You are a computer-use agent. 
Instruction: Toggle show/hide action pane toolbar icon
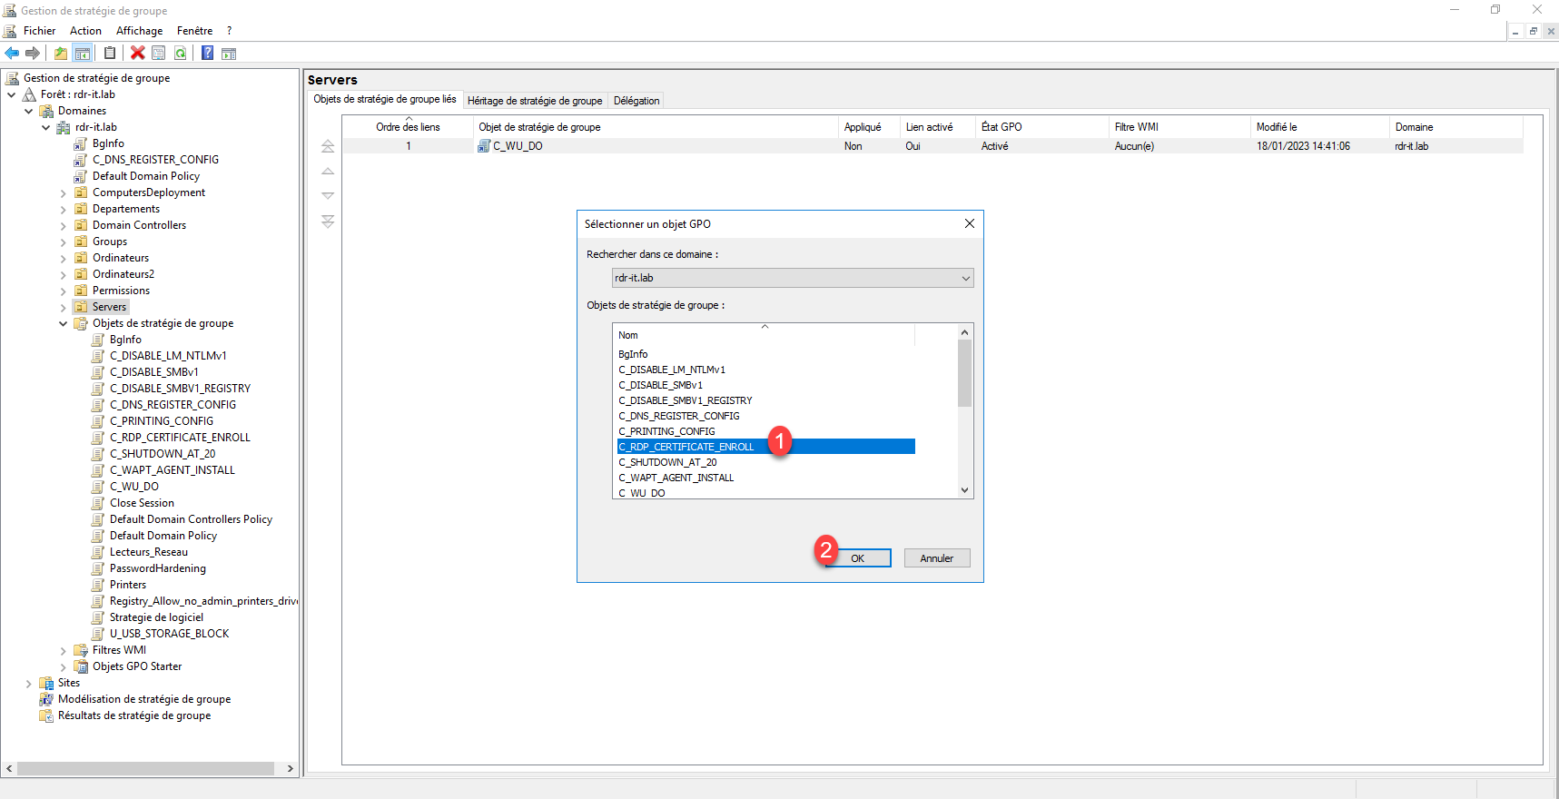229,54
